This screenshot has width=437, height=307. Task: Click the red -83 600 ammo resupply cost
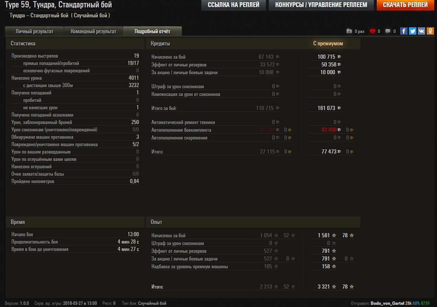click(328, 130)
